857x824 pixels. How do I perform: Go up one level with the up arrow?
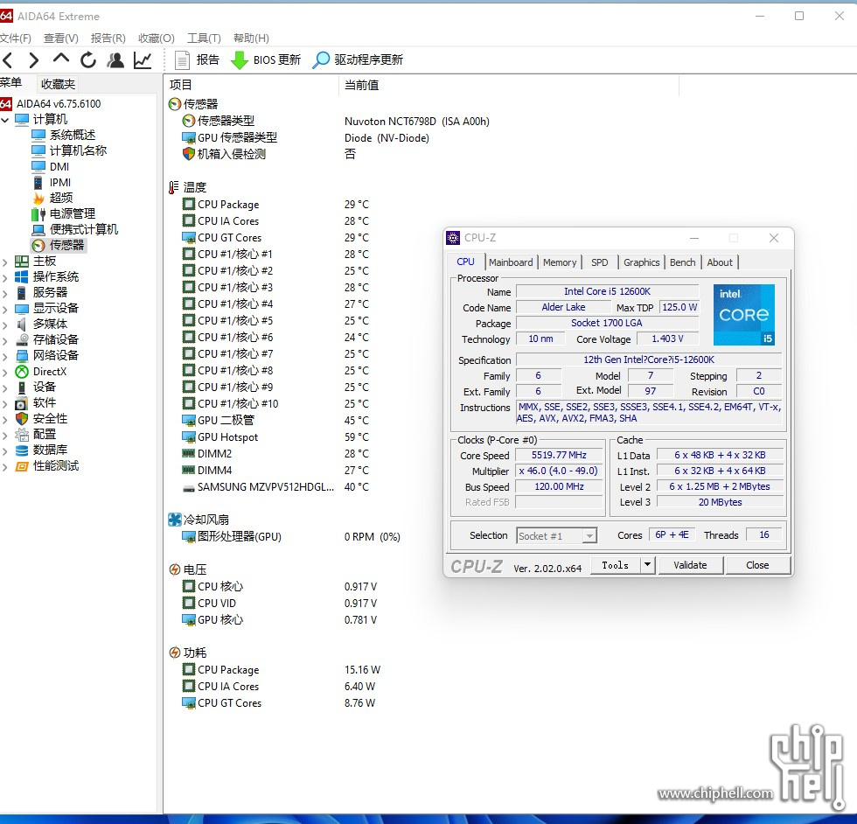(x=60, y=59)
